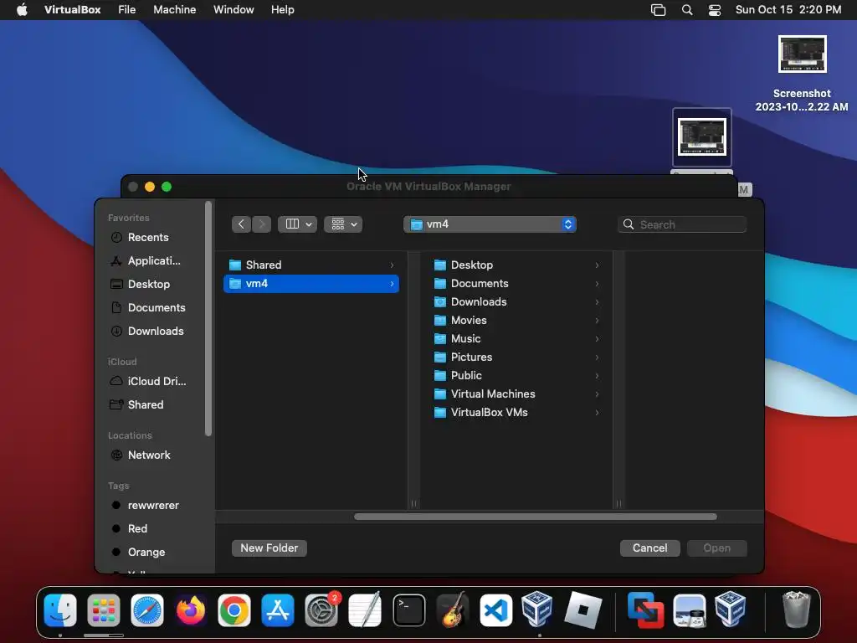This screenshot has height=643, width=857.
Task: Select the Orange tag
Action: [138, 553]
